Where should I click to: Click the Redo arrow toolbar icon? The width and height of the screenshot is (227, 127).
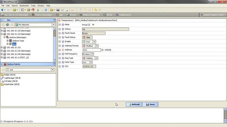click(100, 10)
